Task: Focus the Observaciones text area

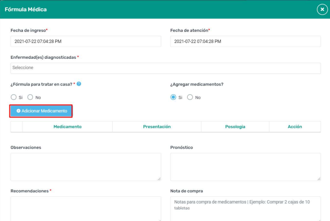Action: tap(86, 167)
